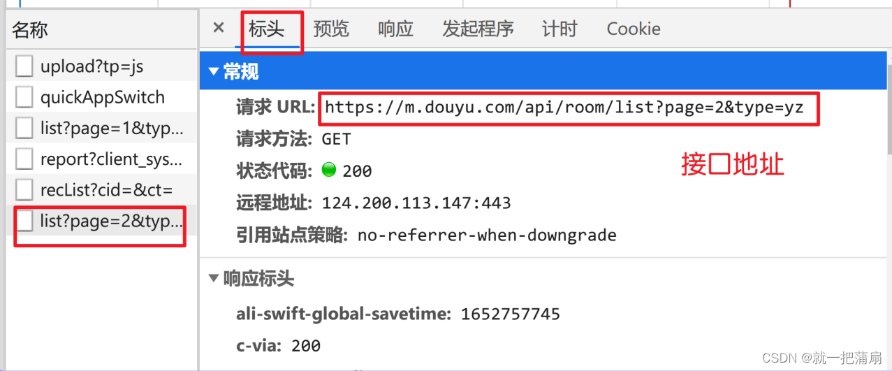The image size is (892, 371).
Task: Click the 引用站点策略 label
Action: point(293,235)
